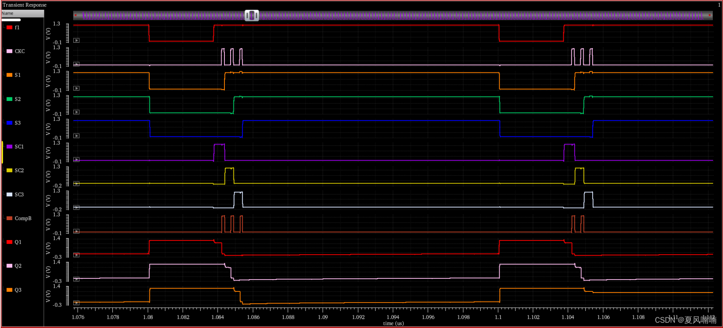Image resolution: width=723 pixels, height=328 pixels.
Task: Click the 1.09 tick on time axis
Action: 323,317
